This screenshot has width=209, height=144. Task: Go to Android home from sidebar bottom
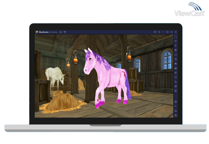(176, 111)
